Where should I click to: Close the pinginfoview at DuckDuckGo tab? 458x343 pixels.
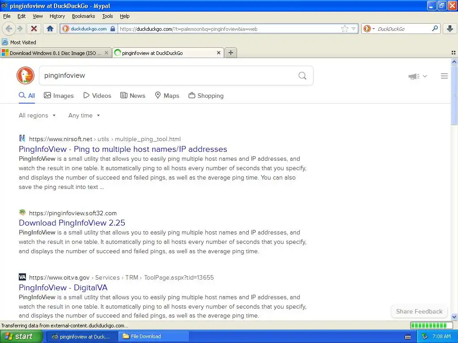[x=218, y=53]
